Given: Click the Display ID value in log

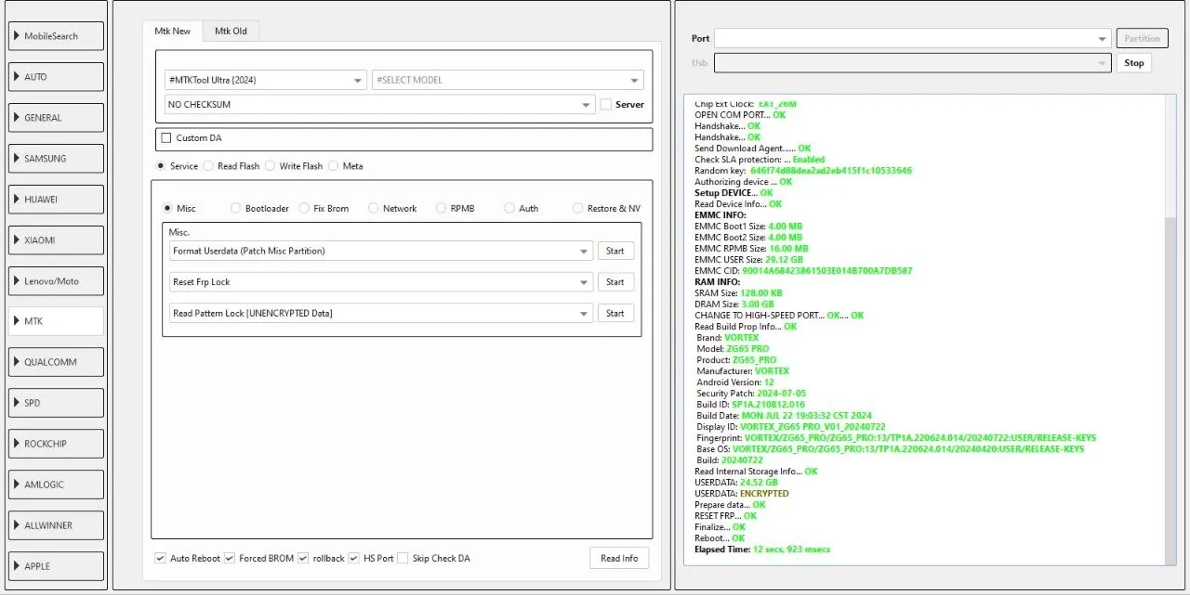Looking at the screenshot, I should click(x=813, y=427).
